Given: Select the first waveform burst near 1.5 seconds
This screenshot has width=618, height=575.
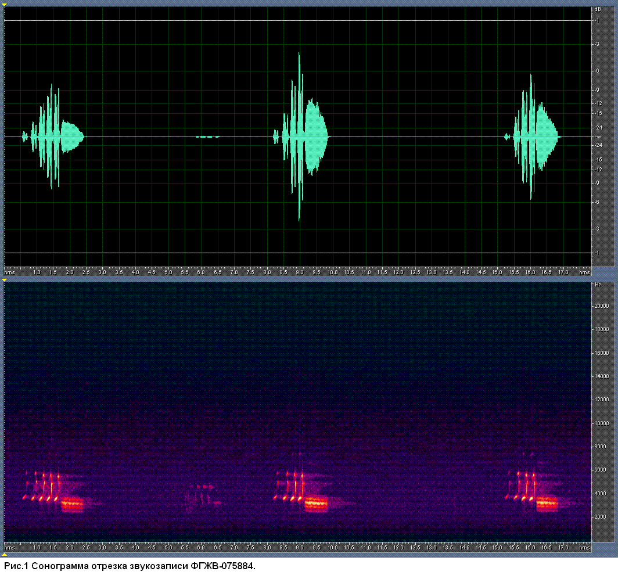Looking at the screenshot, I should (x=53, y=136).
